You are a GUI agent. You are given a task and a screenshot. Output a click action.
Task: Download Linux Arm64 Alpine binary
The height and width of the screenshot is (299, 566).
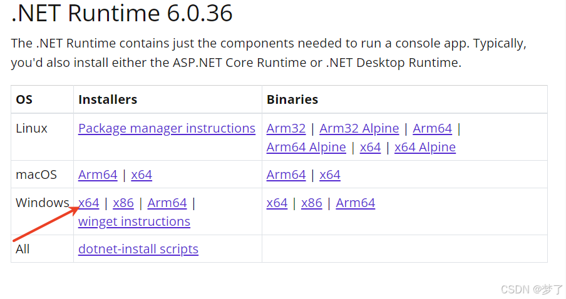[306, 147]
